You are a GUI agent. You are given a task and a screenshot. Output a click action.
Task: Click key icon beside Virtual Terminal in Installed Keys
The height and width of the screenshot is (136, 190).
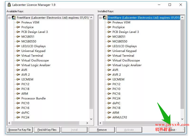[109, 55]
